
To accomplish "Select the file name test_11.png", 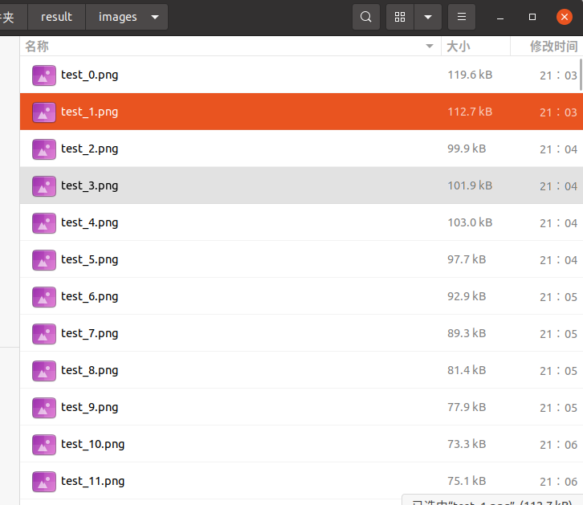I will click(x=93, y=481).
